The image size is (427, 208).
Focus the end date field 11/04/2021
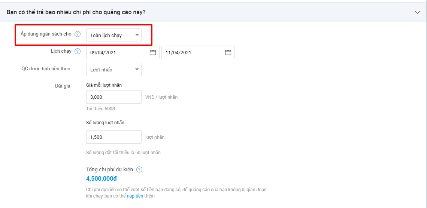tap(198, 52)
